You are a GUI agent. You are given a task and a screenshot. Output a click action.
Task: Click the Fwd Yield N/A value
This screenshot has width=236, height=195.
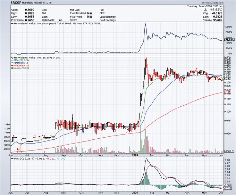pyautogui.click(x=90, y=17)
